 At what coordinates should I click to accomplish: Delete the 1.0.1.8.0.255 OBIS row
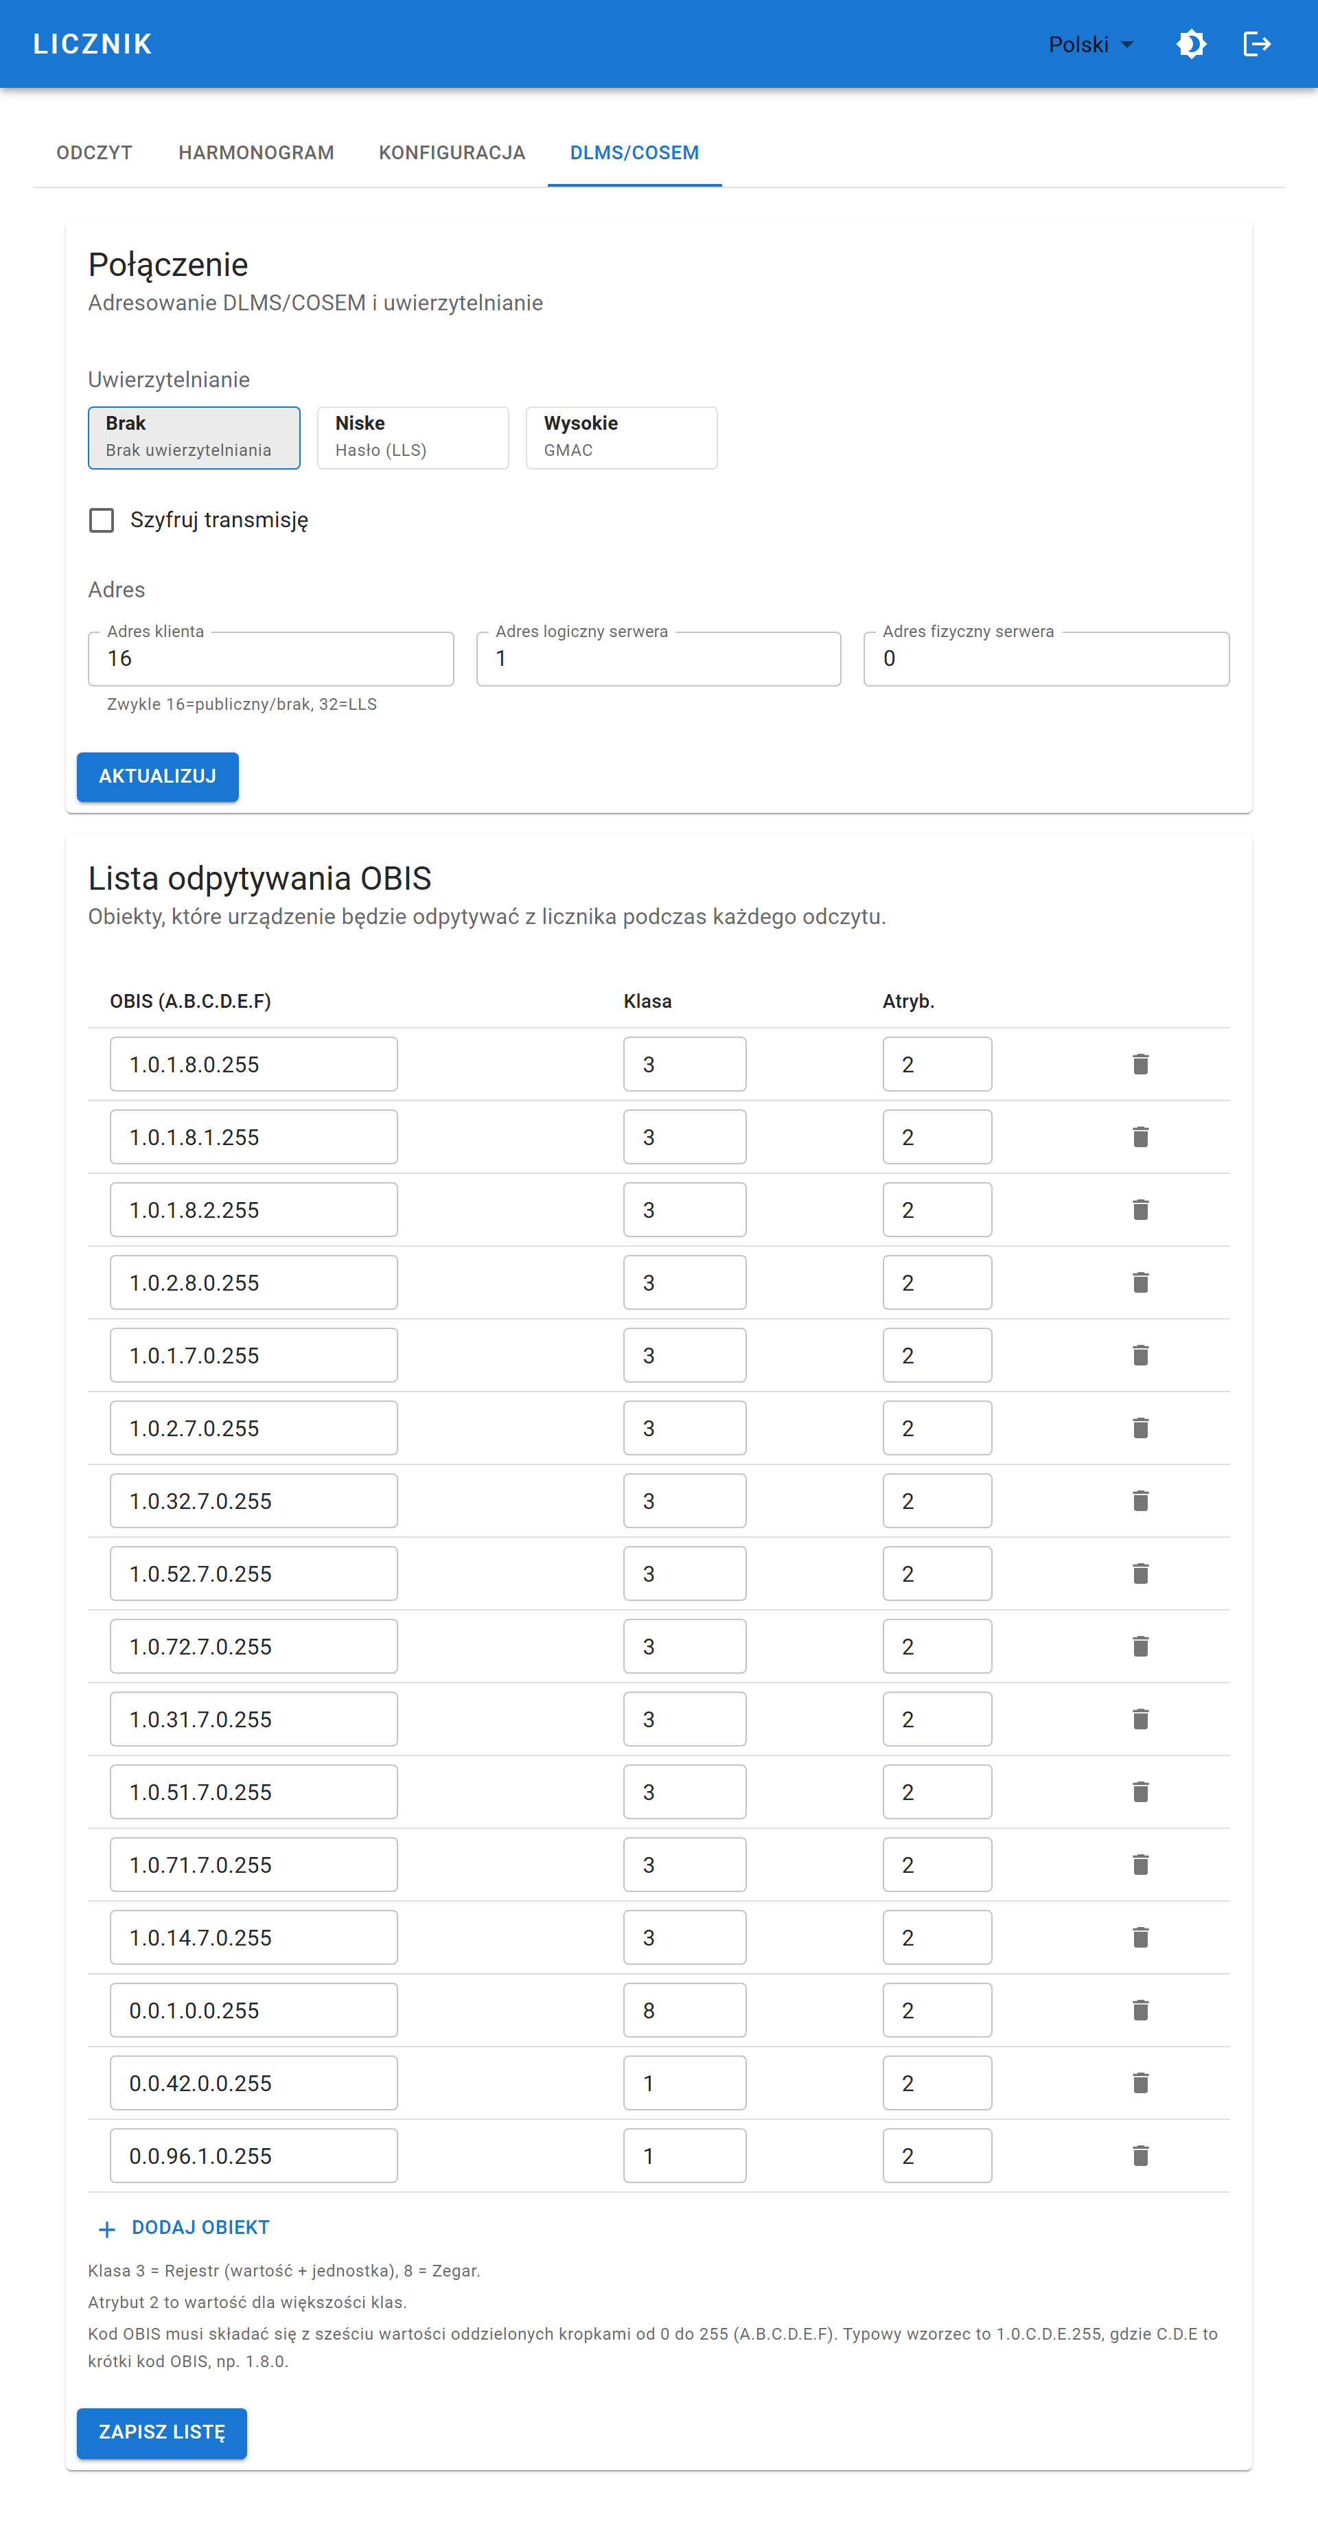click(x=1140, y=1064)
